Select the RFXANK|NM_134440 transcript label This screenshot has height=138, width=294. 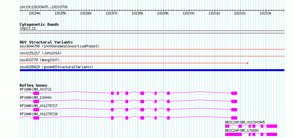coord(36,97)
